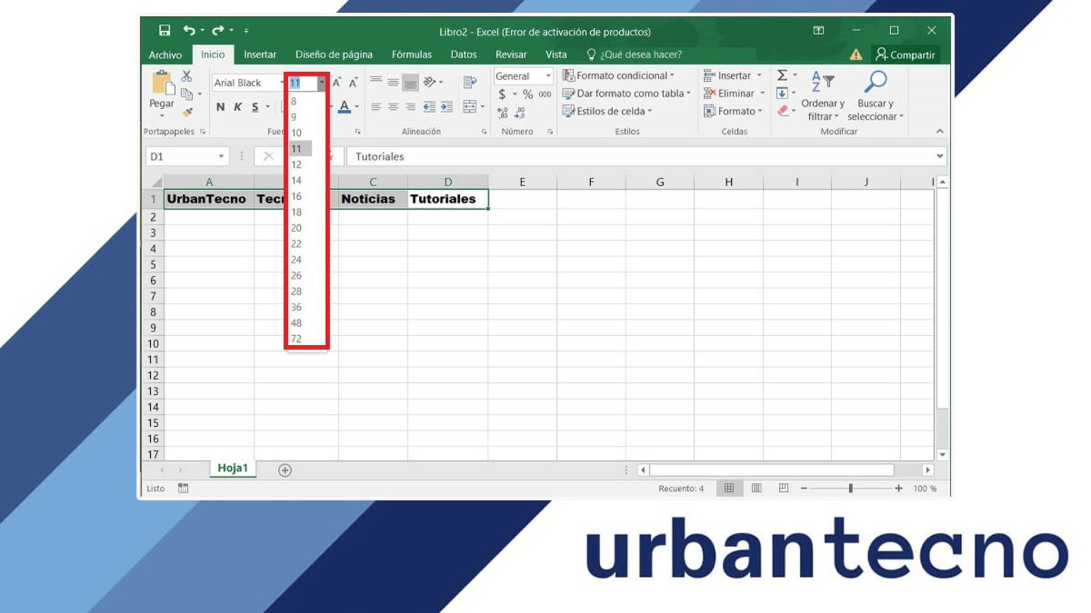The height and width of the screenshot is (613, 1091).
Task: Click the ¿Qué desea hacer? search box
Action: pos(635,54)
